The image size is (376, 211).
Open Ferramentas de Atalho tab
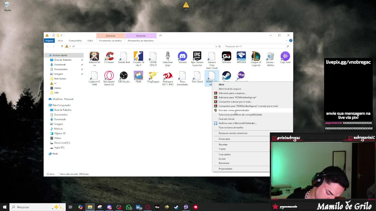110,40
